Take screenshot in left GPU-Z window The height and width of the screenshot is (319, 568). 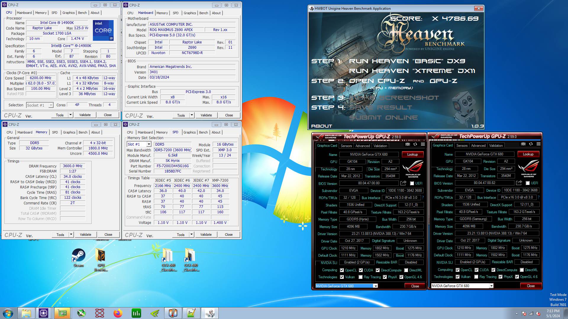point(408,144)
